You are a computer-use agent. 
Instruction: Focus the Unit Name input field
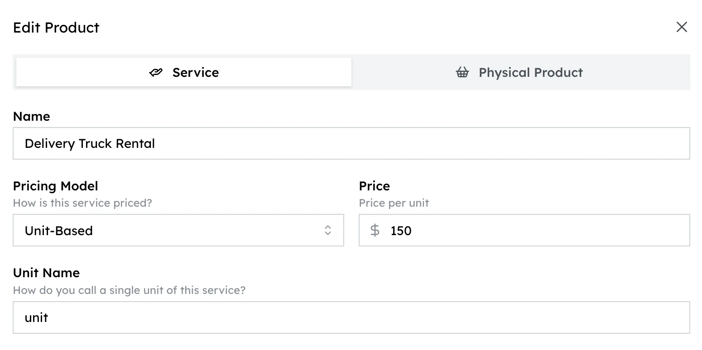point(351,317)
